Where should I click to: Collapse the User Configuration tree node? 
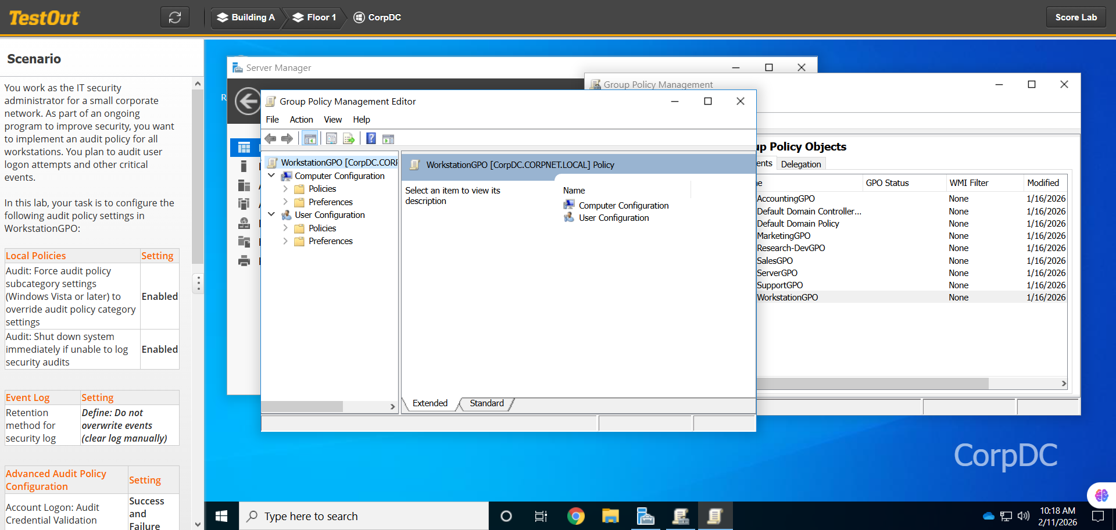point(271,214)
